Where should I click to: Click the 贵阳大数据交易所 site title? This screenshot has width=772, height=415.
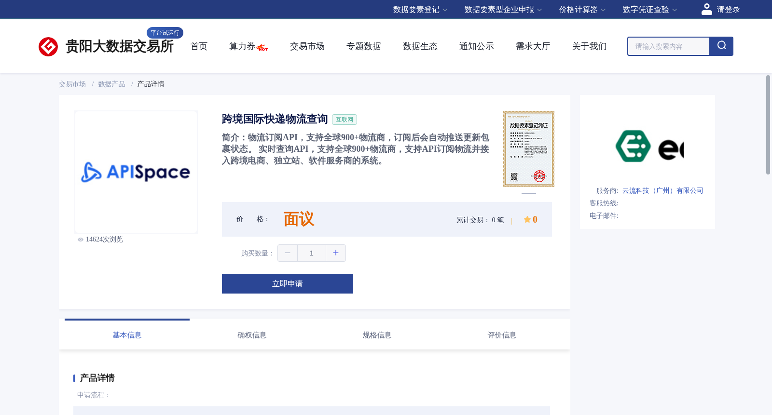pyautogui.click(x=119, y=46)
